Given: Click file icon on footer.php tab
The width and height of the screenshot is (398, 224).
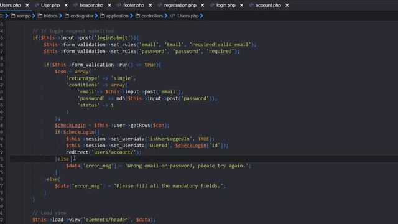Looking at the screenshot, I should (119, 5).
